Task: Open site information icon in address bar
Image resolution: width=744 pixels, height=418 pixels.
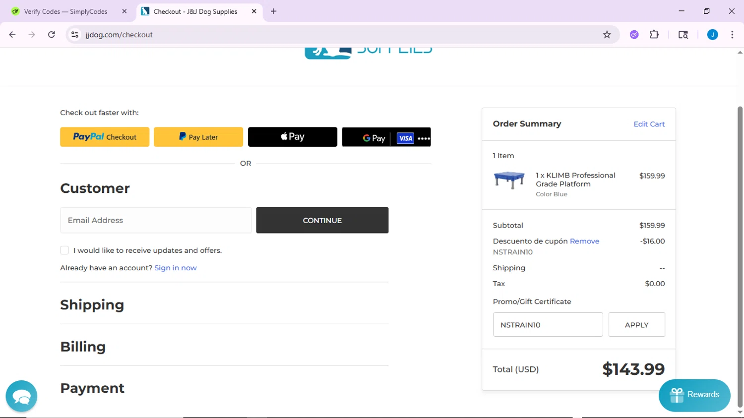Action: pyautogui.click(x=75, y=35)
